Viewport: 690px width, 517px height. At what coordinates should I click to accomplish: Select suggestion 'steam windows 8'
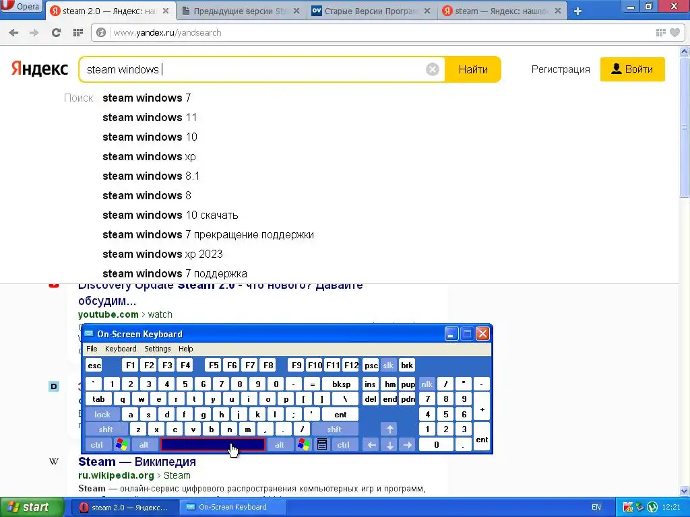146,195
